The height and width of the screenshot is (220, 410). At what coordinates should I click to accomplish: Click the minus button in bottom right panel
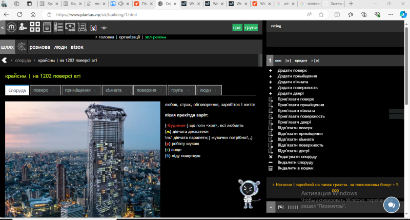point(271,207)
